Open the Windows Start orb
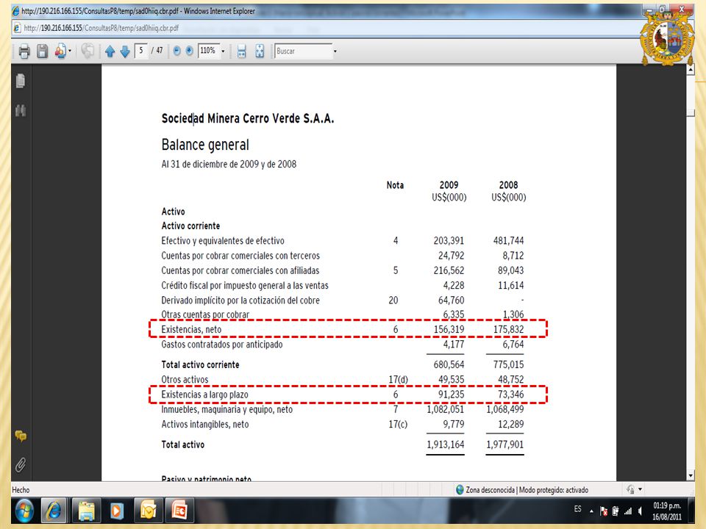This screenshot has width=706, height=529. tap(25, 511)
